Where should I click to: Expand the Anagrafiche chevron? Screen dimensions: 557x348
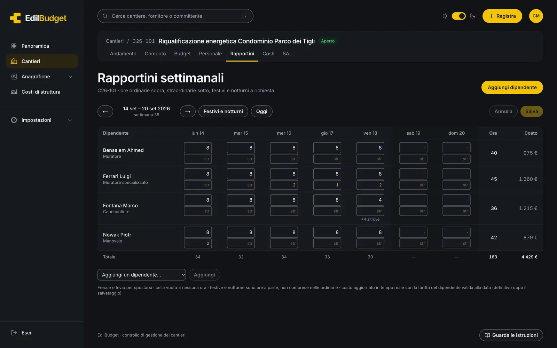(70, 77)
